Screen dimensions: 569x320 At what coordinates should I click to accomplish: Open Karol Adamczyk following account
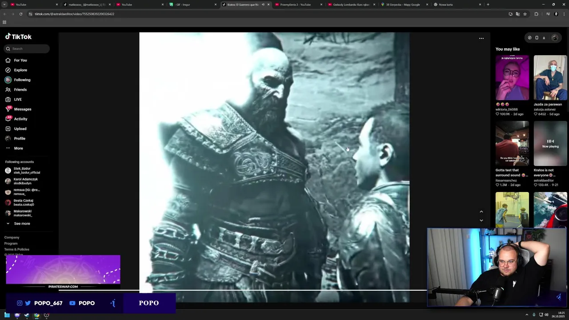pyautogui.click(x=21, y=181)
